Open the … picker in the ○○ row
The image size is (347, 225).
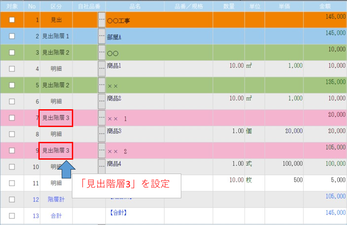pos(102,53)
